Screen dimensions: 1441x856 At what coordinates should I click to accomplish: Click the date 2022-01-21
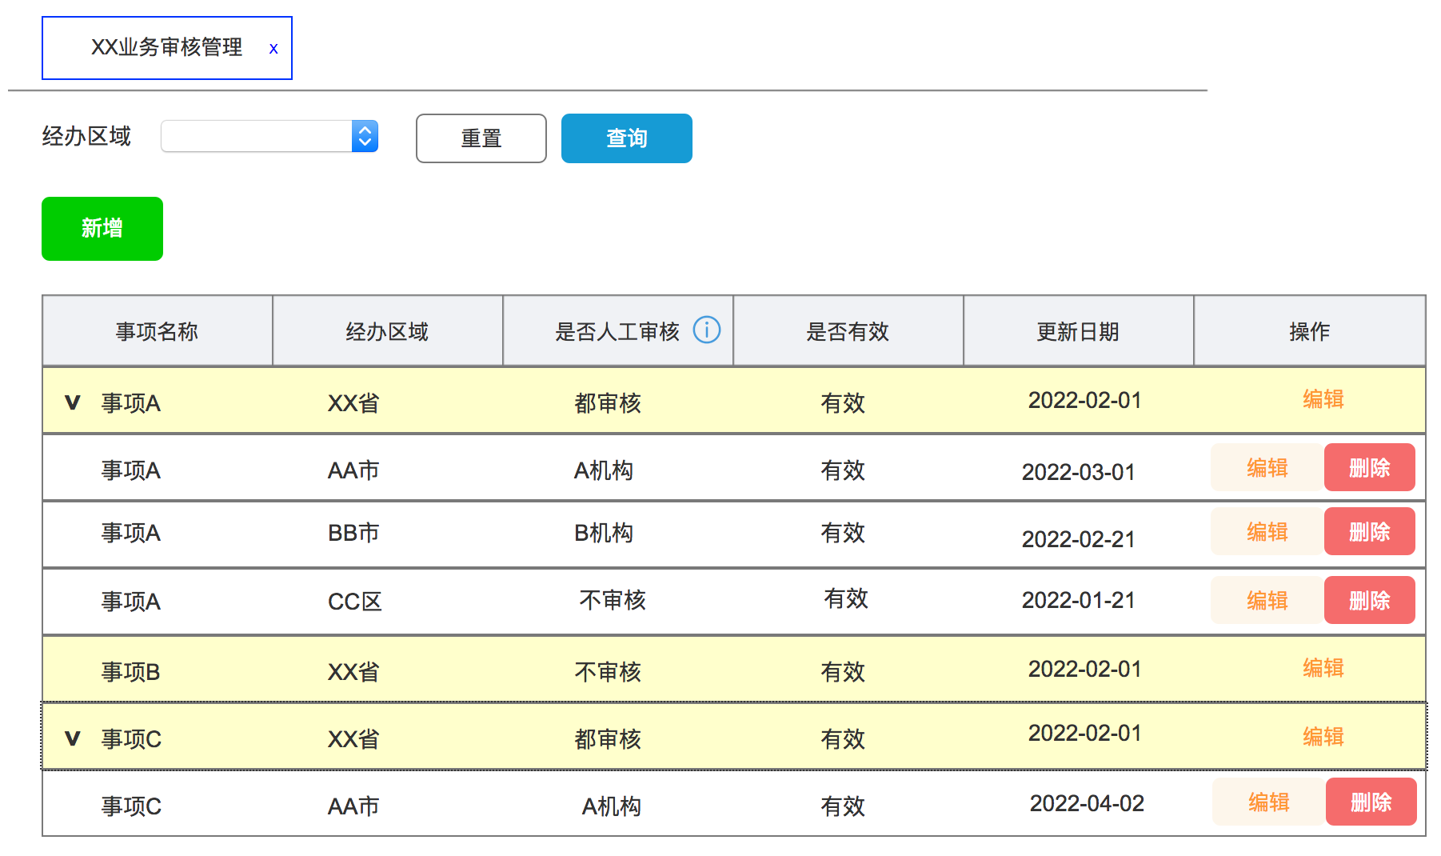pos(1079,600)
